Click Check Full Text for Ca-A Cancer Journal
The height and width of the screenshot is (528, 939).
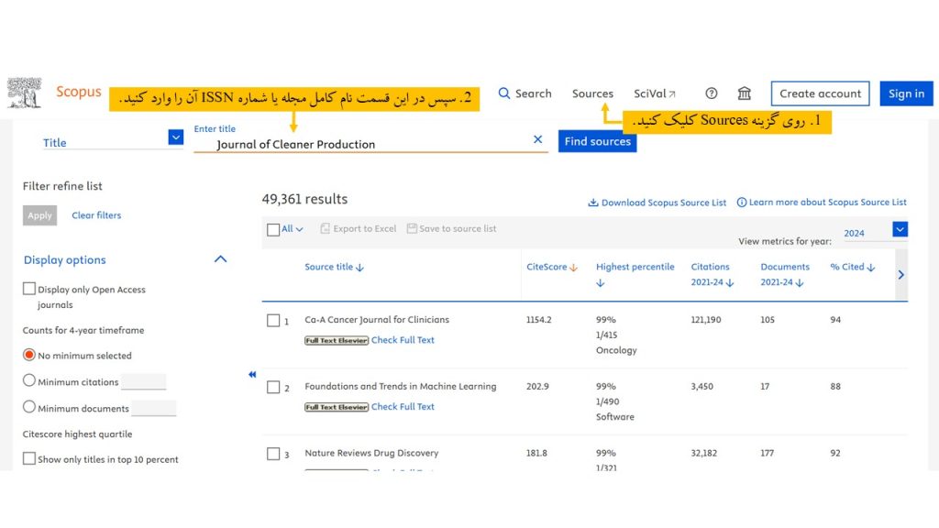pyautogui.click(x=403, y=340)
